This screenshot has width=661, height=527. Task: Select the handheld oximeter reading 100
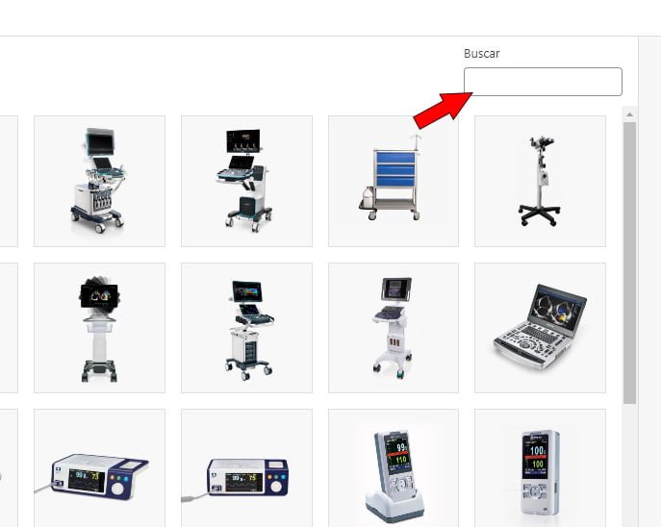540,468
